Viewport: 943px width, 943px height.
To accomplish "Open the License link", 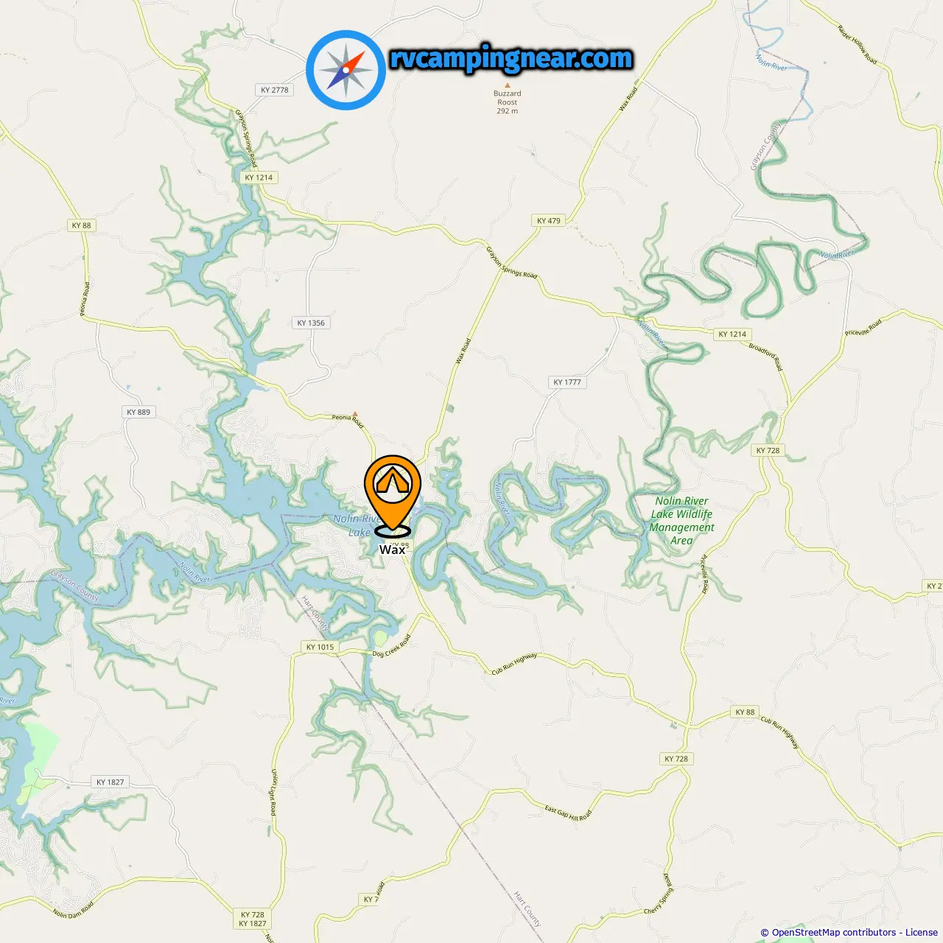I will tap(921, 932).
